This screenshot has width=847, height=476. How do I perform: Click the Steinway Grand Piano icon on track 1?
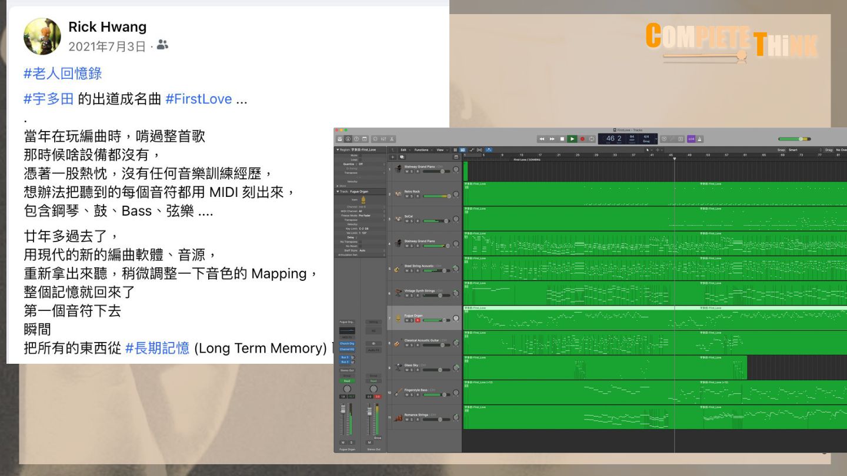point(398,169)
